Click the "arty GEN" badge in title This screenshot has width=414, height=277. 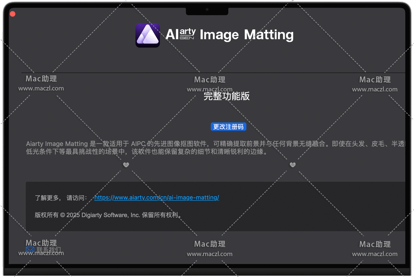(x=188, y=34)
